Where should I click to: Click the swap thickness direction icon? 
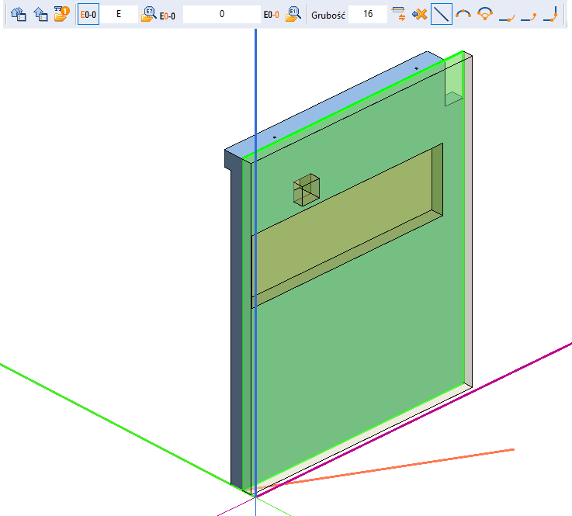[399, 14]
